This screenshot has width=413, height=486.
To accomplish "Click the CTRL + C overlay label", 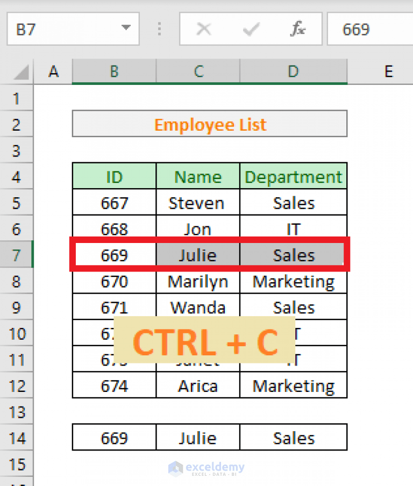I will click(x=206, y=340).
